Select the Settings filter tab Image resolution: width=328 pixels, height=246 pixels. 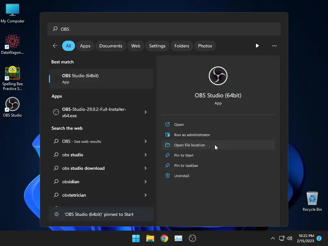pyautogui.click(x=157, y=46)
